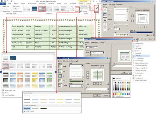Screen dimensions: 156x114
Task: Toggle the Total Row checkbox
Action: coord(1,9)
